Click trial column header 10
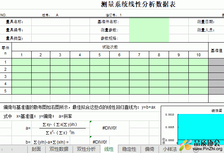The height and width of the screenshot is (153, 224). coord(198,55)
